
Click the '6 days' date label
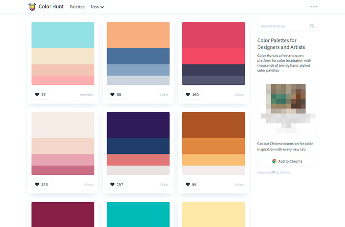pos(239,185)
